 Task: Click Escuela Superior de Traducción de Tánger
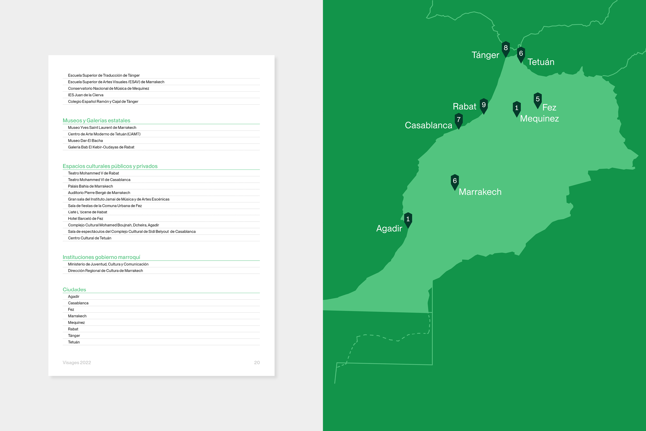pos(104,75)
